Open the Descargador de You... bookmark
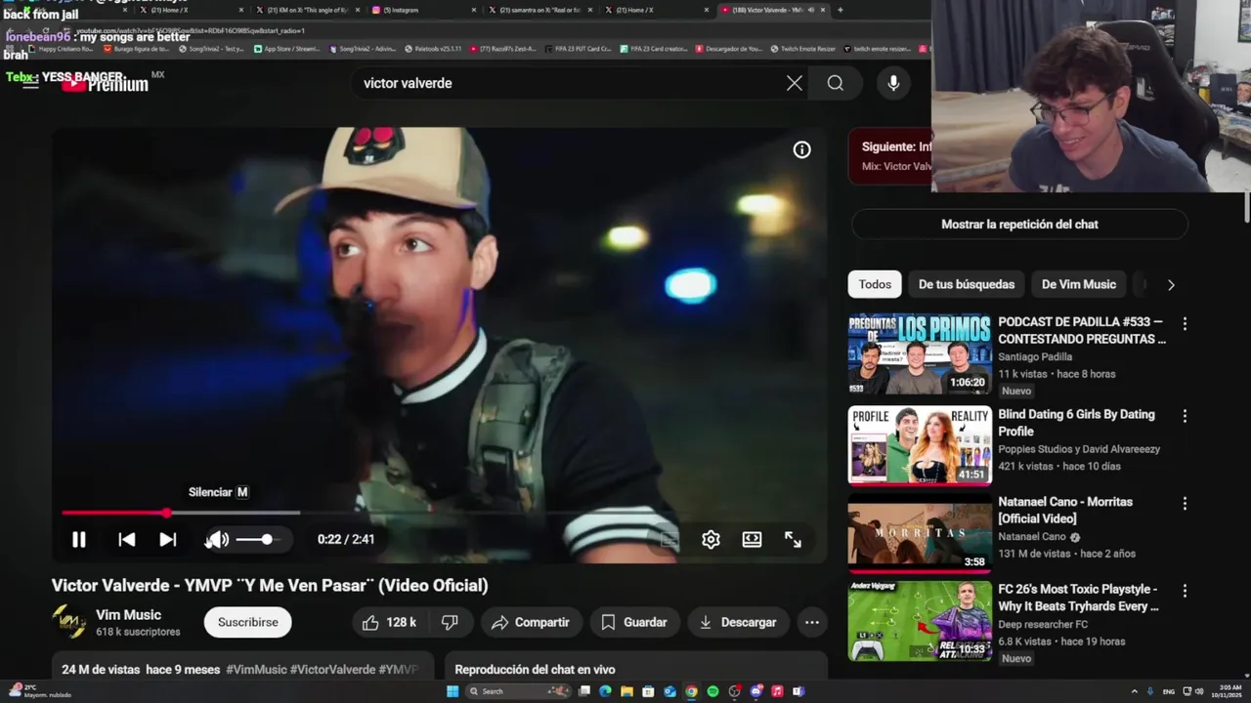1251x703 pixels. tap(729, 48)
